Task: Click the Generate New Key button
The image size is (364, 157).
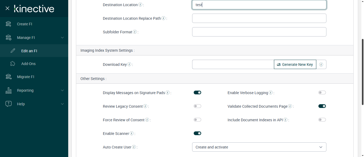Action: pos(295,65)
